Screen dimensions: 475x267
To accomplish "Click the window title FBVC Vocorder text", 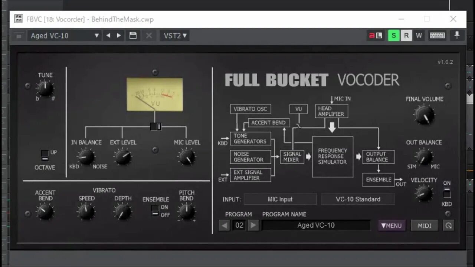I will (x=89, y=19).
